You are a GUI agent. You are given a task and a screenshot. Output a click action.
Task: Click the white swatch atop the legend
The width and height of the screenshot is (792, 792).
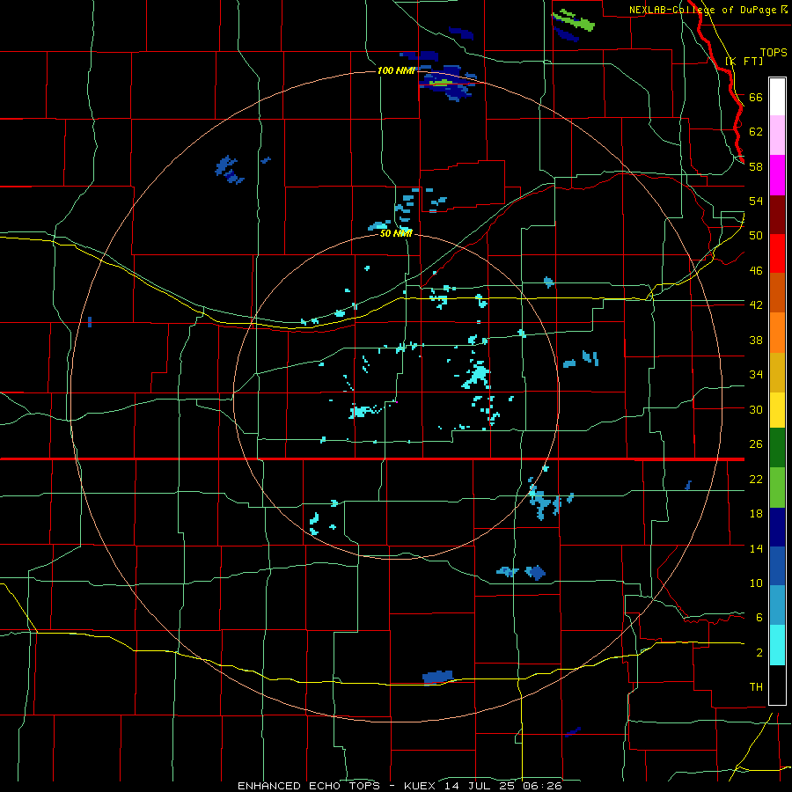[x=777, y=97]
